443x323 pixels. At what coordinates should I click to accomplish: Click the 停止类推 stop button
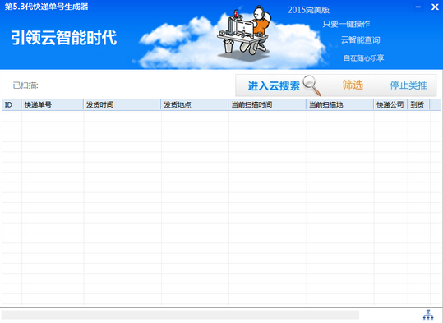tap(408, 85)
